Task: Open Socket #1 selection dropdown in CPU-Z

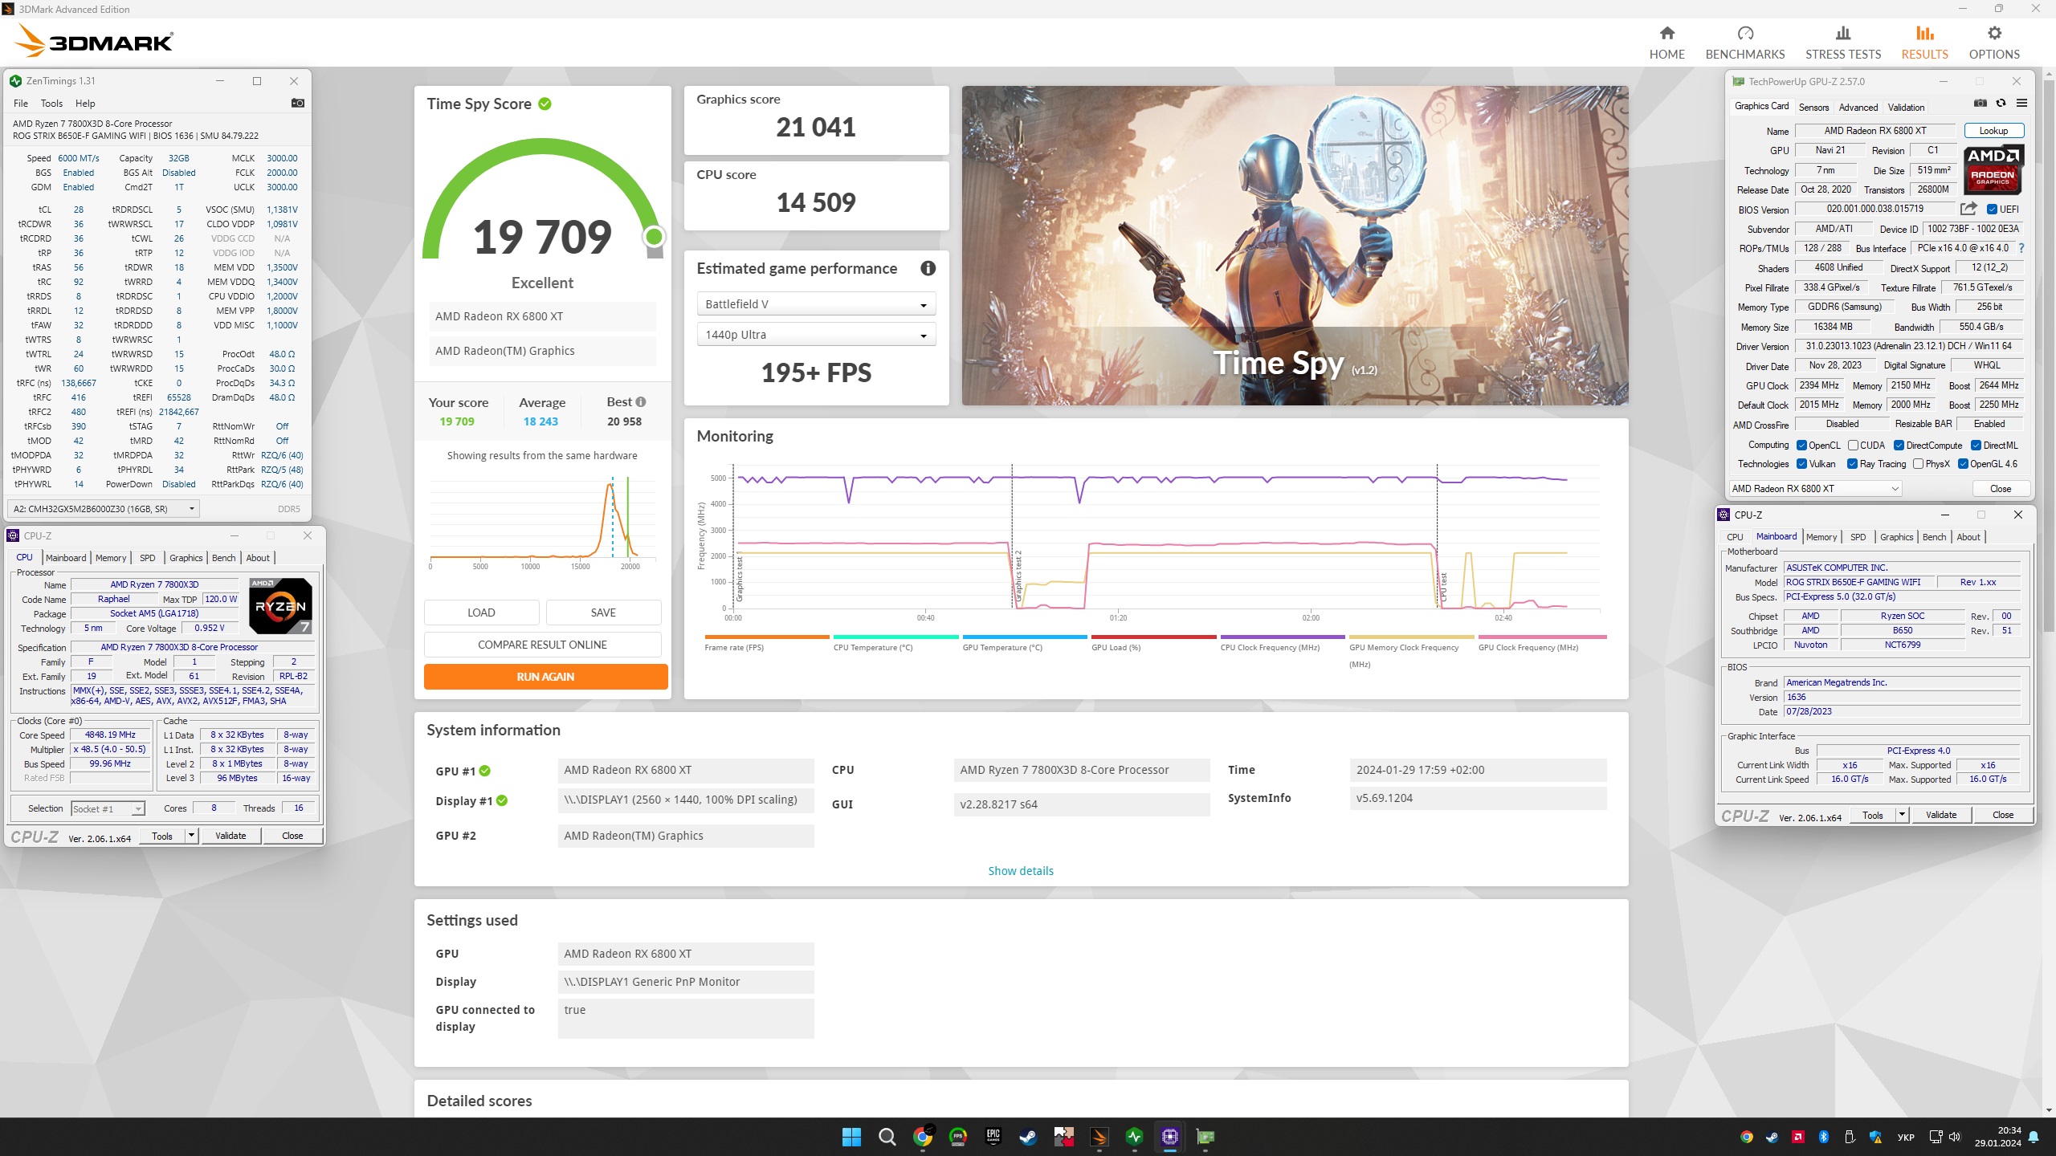Action: pyautogui.click(x=108, y=809)
